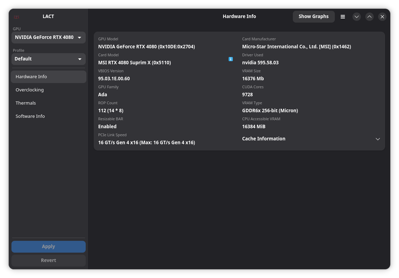Click the blue info icon beside Card Model
This screenshot has height=278, width=399.
point(230,59)
